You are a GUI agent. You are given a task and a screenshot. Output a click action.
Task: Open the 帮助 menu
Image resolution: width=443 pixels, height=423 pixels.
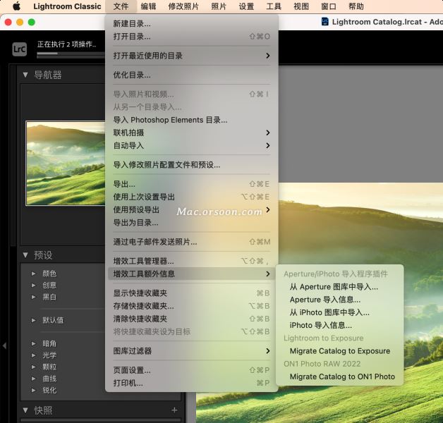point(356,6)
